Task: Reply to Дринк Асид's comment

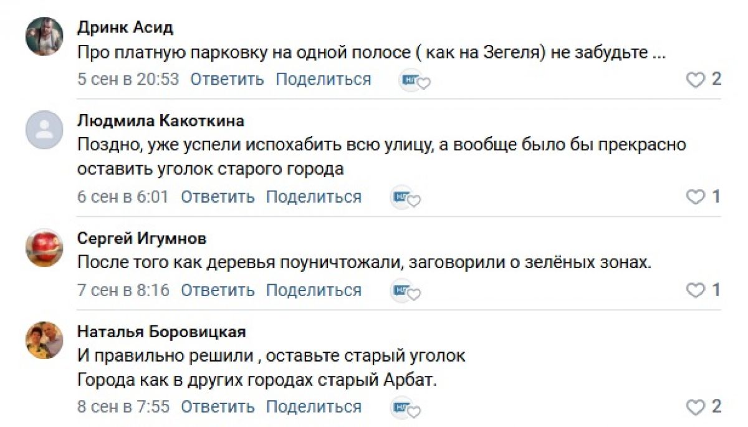Action: (x=227, y=79)
